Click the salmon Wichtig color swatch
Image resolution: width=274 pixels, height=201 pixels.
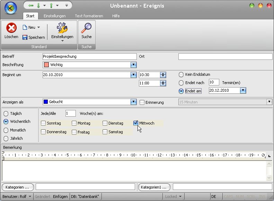pyautogui.click(x=46, y=65)
